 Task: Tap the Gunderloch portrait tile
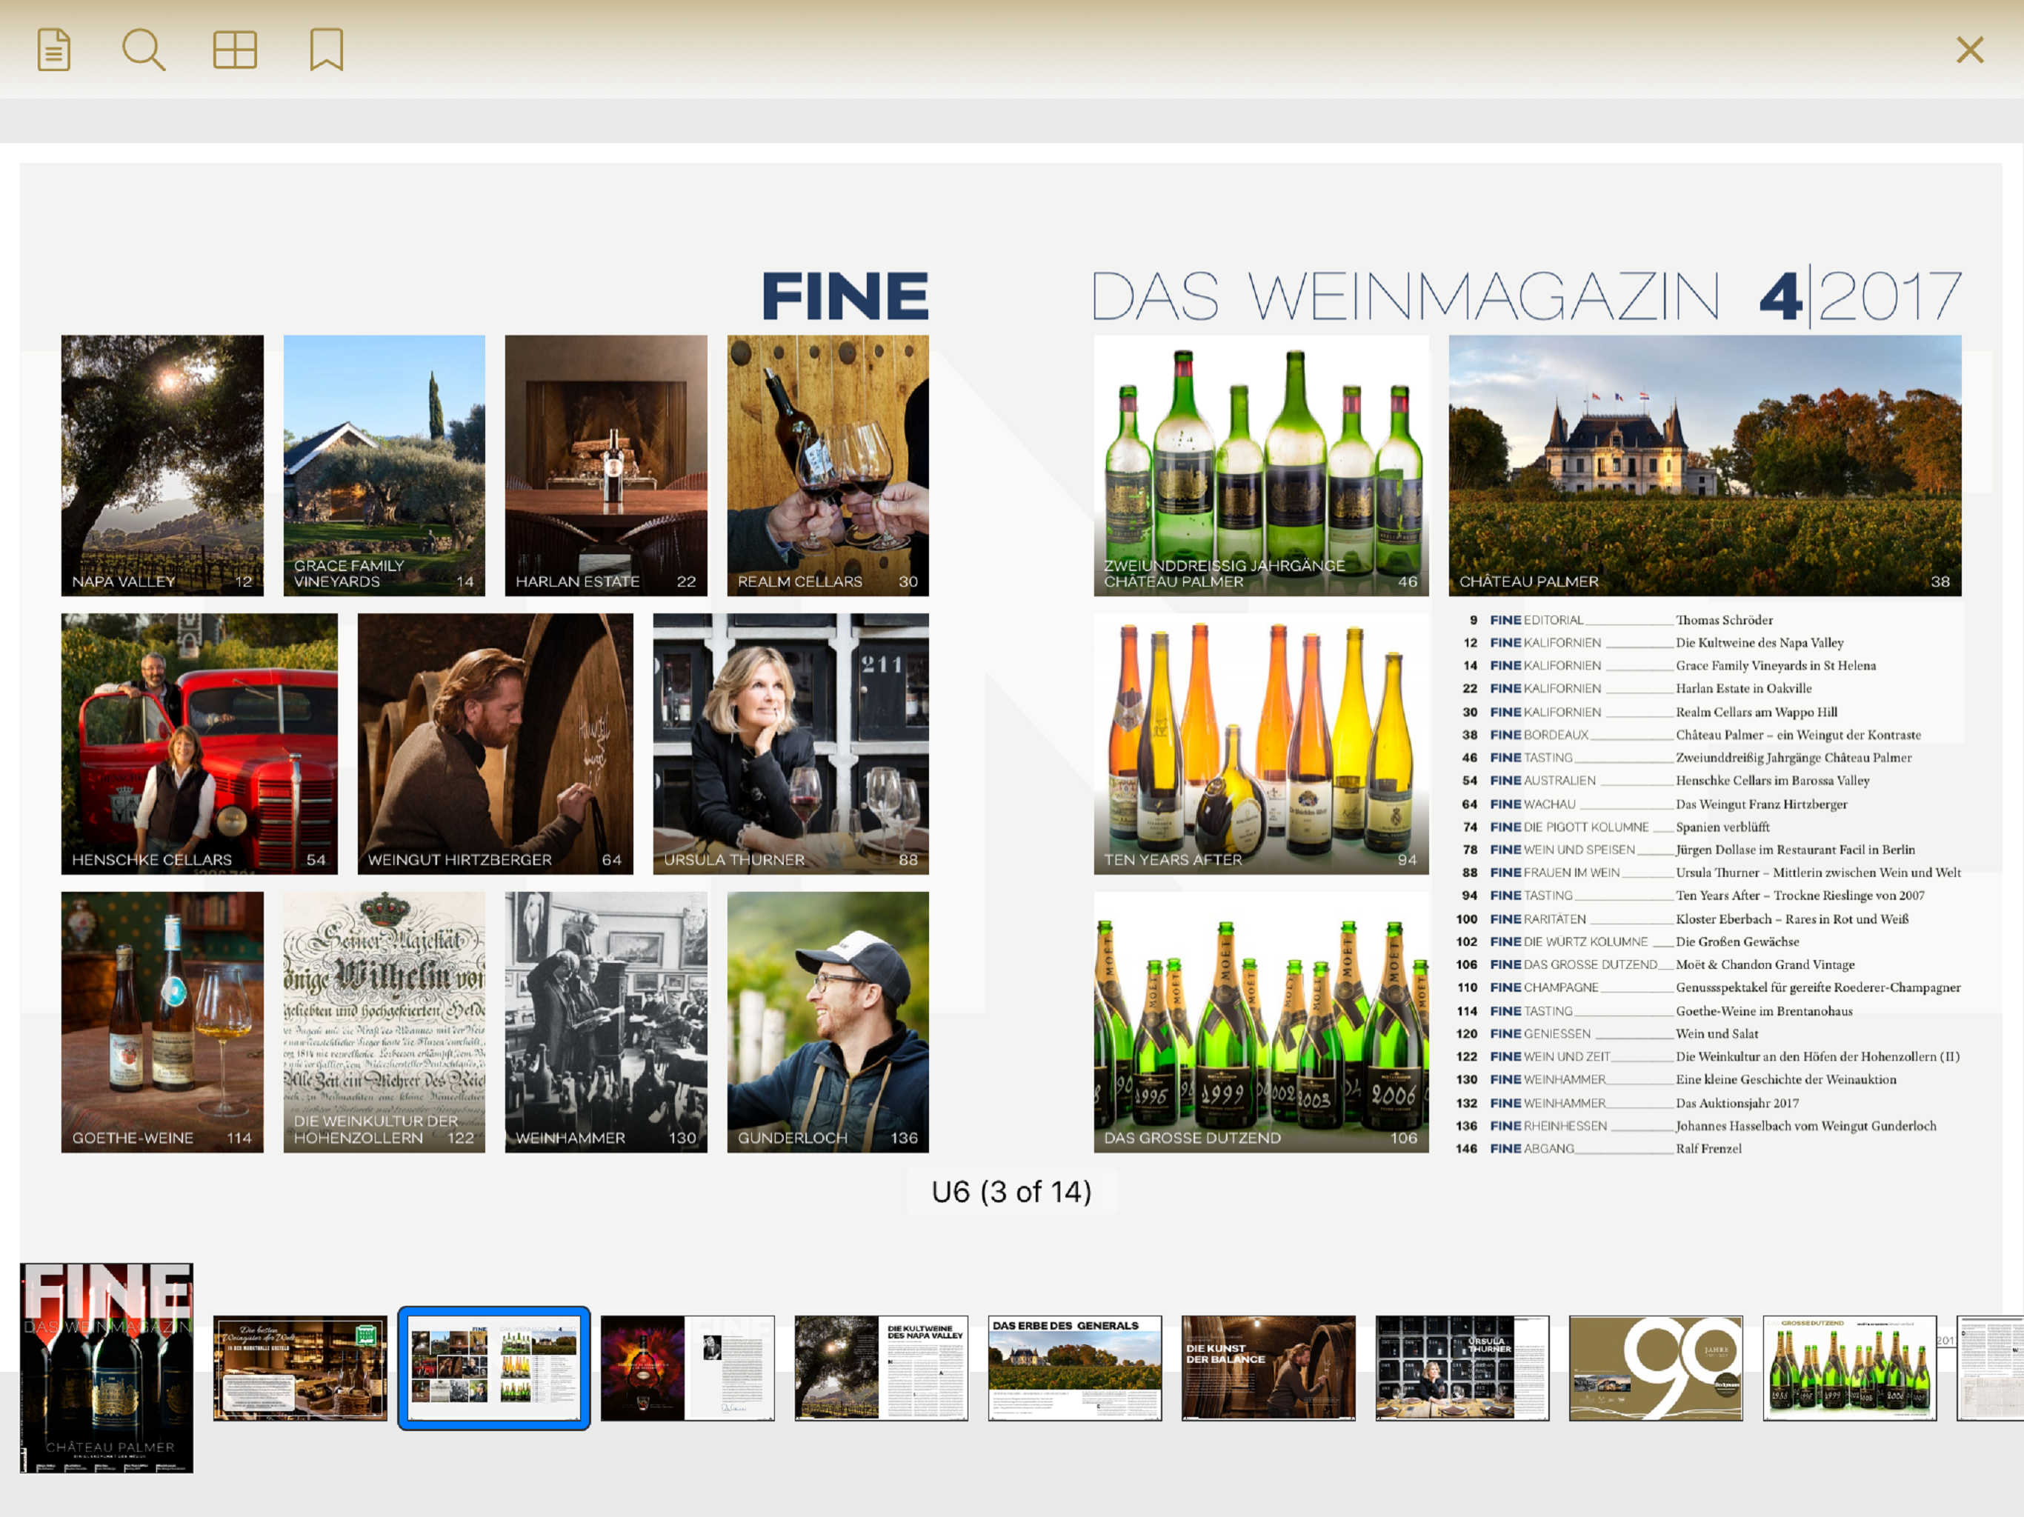(828, 1022)
